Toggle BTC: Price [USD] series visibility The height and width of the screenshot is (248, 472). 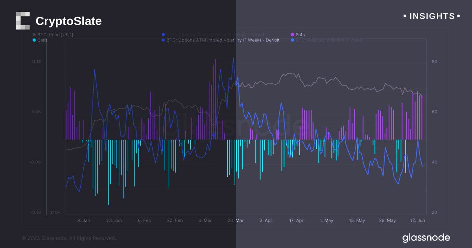click(55, 35)
